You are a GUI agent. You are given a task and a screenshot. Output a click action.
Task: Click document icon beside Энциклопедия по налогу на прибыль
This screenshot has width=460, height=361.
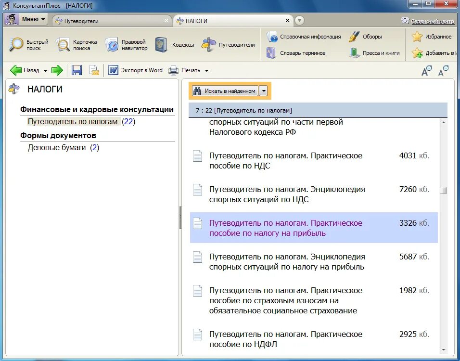click(x=197, y=257)
